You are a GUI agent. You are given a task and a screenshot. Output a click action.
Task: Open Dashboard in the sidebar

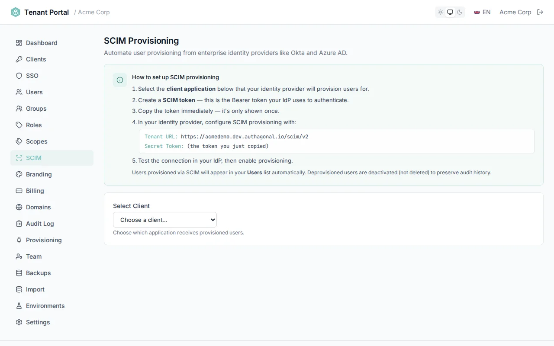coord(52,43)
